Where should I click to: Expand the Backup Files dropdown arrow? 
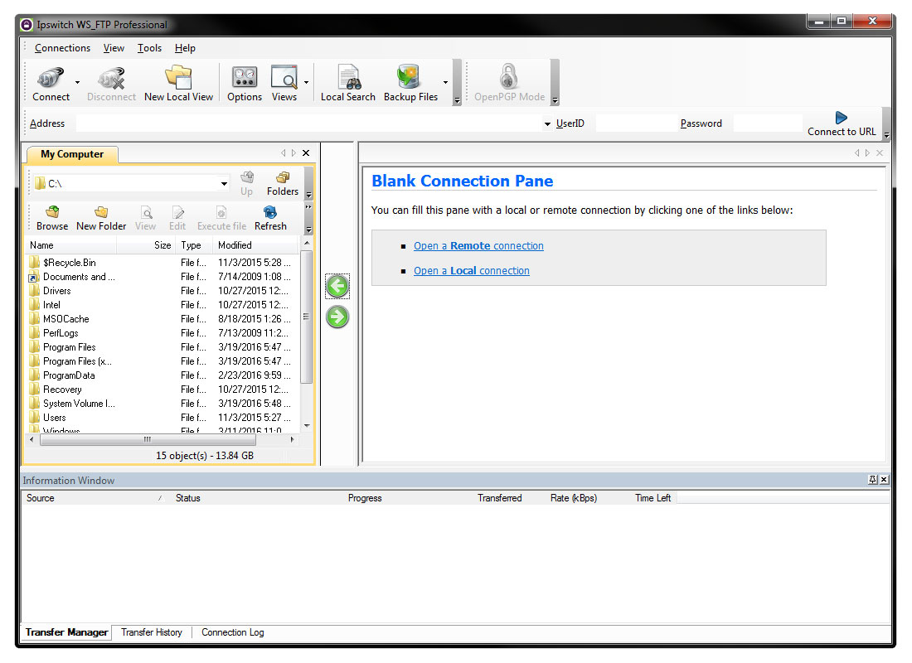[445, 83]
